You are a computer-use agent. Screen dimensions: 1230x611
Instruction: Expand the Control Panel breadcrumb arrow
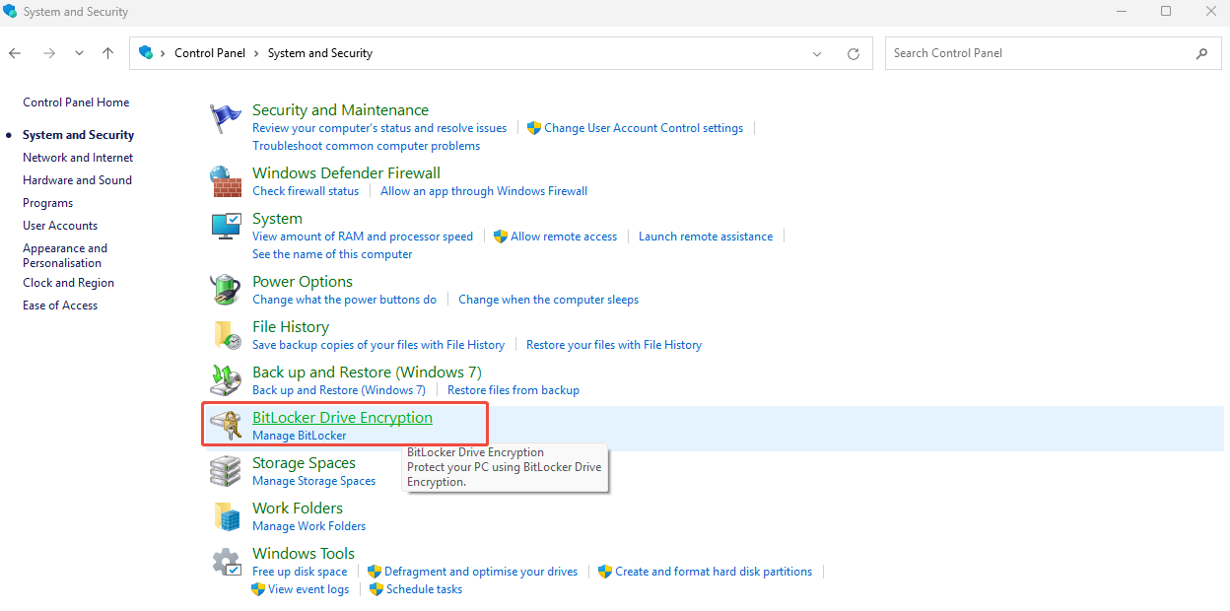tap(163, 54)
